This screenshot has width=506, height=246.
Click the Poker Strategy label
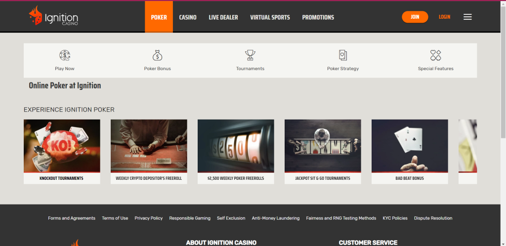pos(343,69)
